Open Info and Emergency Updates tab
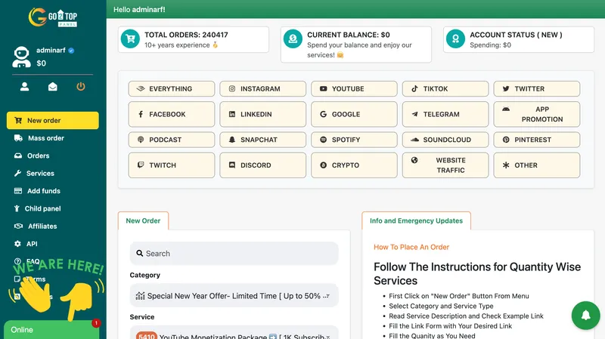Image resolution: width=605 pixels, height=339 pixels. pos(416,220)
